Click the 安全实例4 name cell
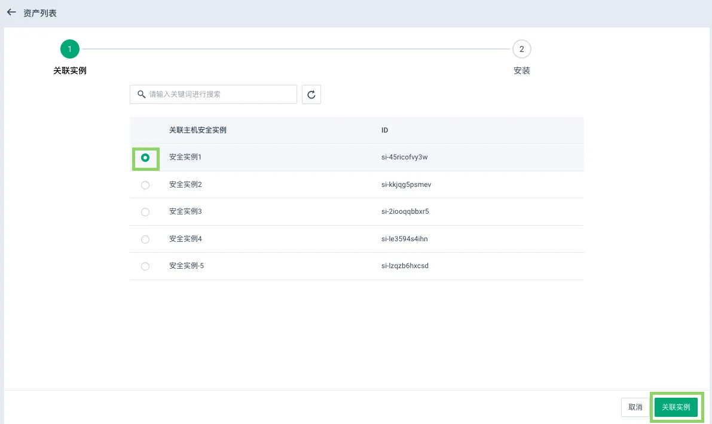This screenshot has height=424, width=712. pyautogui.click(x=185, y=238)
